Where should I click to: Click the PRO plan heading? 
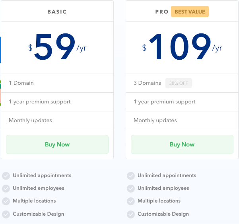(162, 12)
